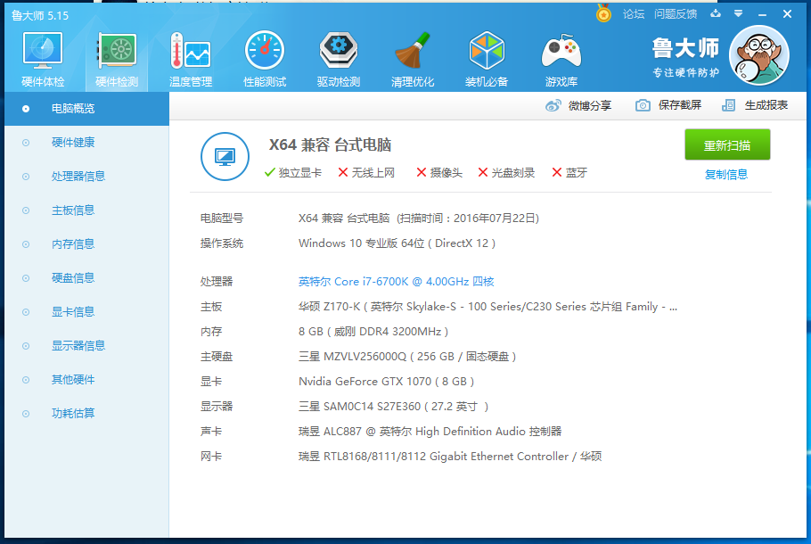Open 问题反馈 to give feedback

tap(674, 14)
